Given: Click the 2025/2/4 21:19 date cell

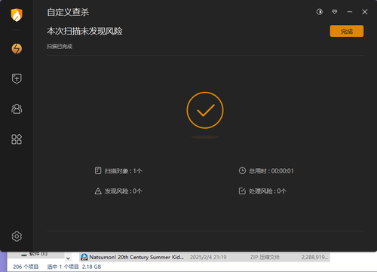Looking at the screenshot, I should 208,257.
